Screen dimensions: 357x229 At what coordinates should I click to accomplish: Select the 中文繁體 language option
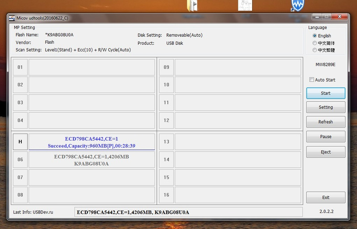point(324,50)
